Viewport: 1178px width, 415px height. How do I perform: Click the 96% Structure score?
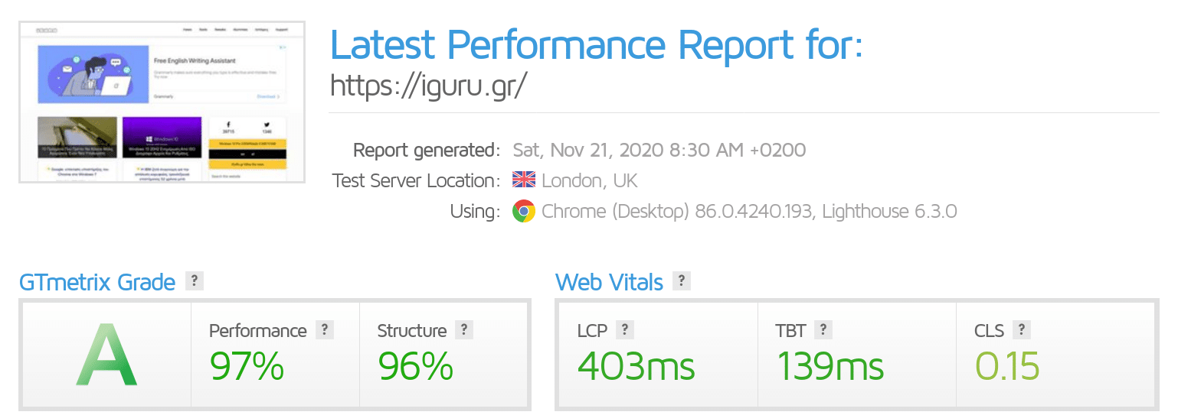click(415, 365)
